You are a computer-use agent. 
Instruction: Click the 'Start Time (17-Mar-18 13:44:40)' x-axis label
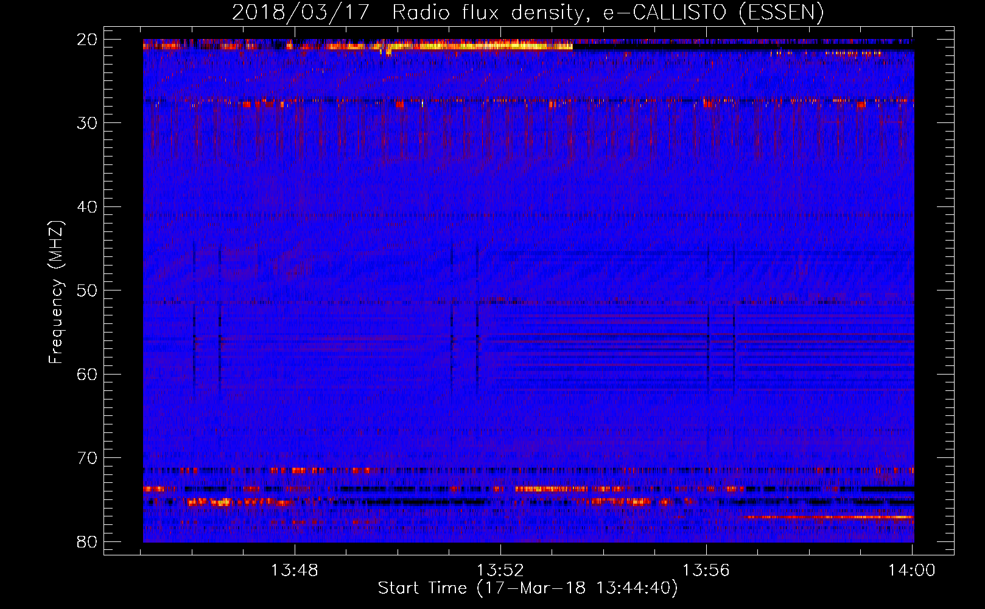click(x=528, y=588)
